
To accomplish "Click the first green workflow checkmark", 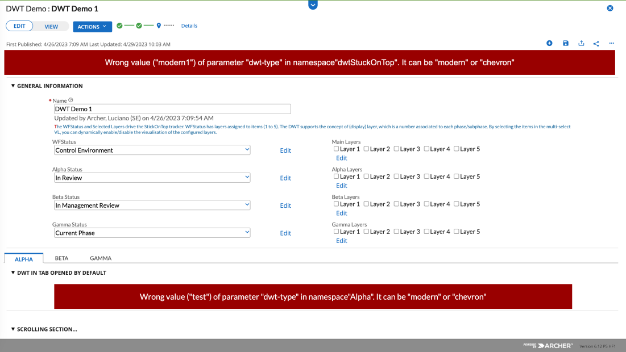I will tap(119, 26).
